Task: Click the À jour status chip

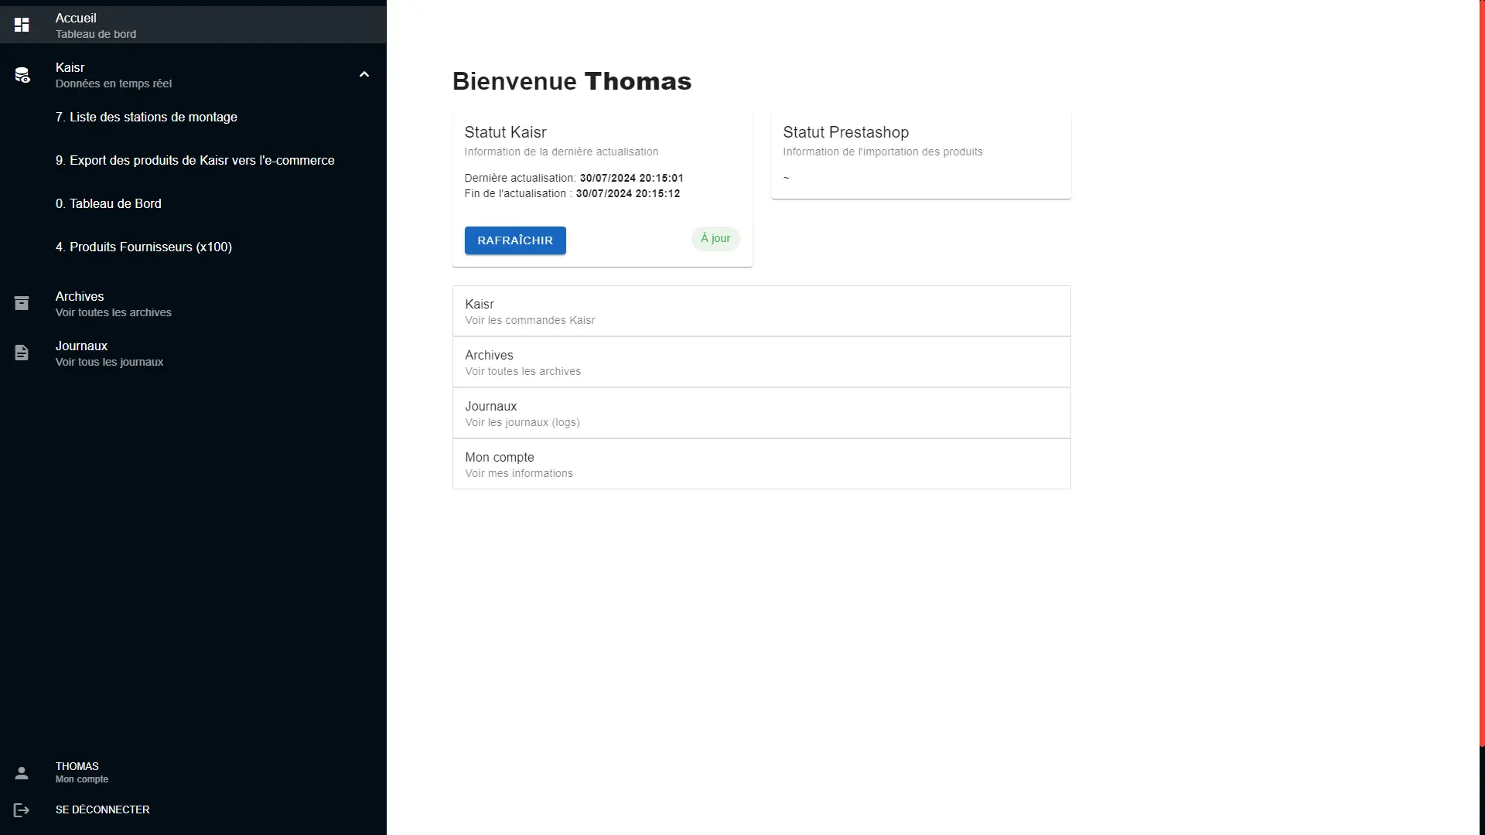Action: pyautogui.click(x=715, y=239)
